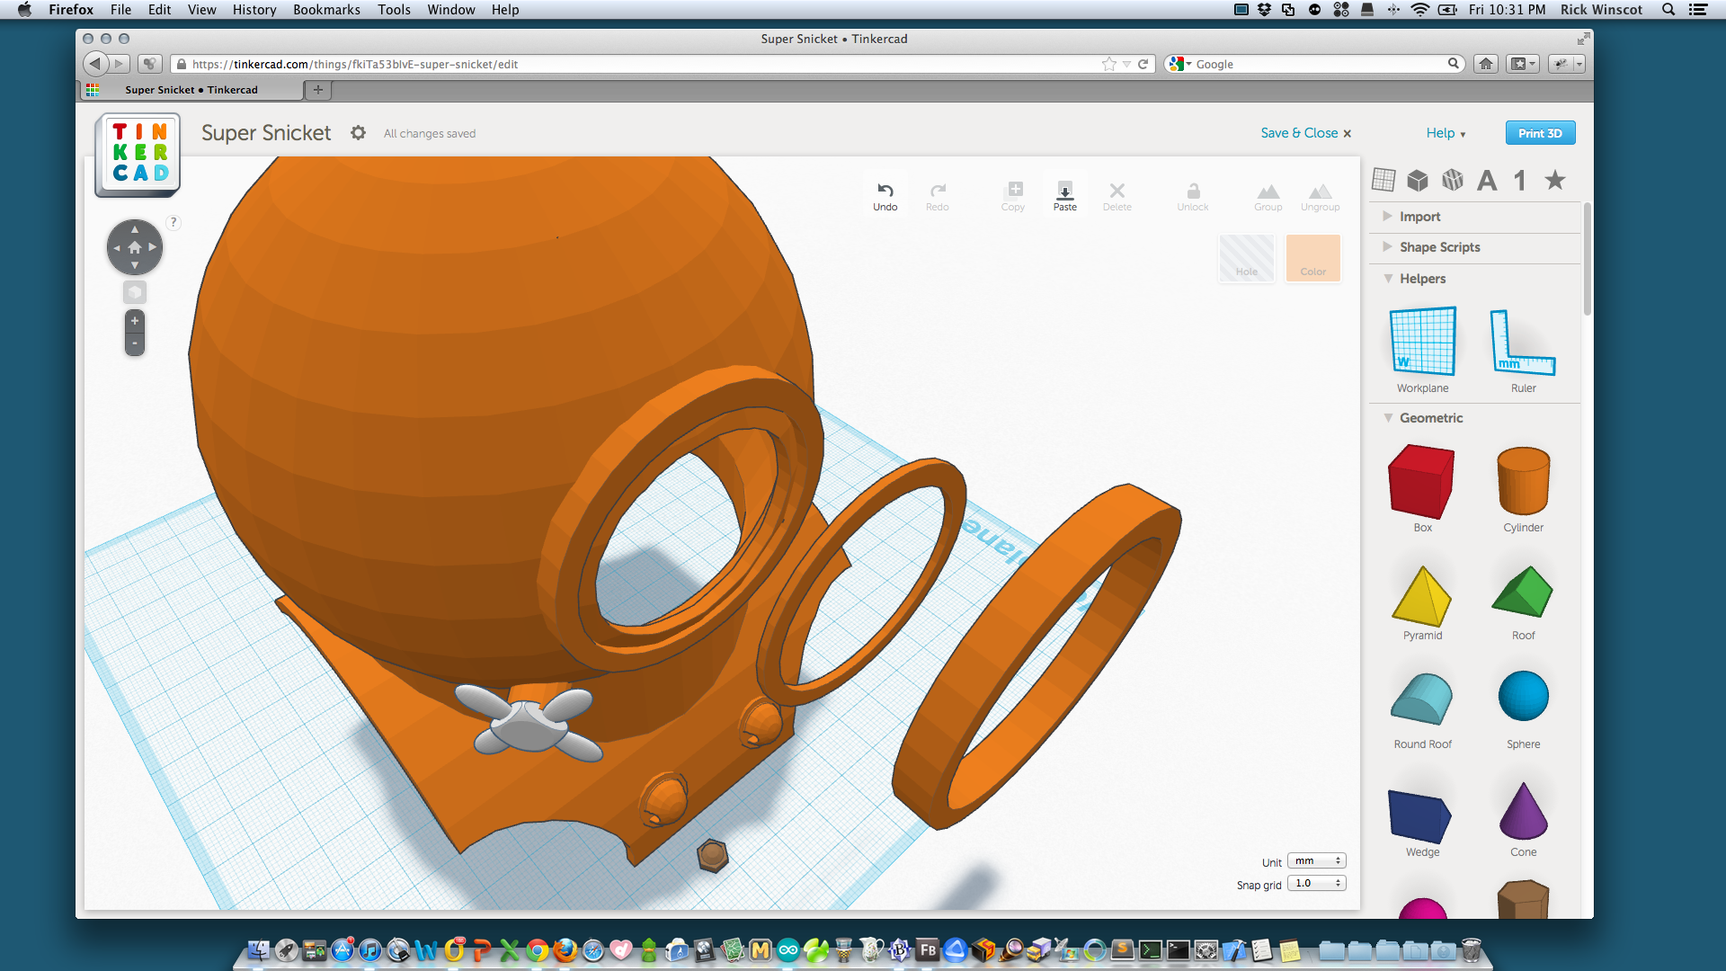The height and width of the screenshot is (971, 1726).
Task: Click the Tinkercad logo
Action: coord(138,154)
